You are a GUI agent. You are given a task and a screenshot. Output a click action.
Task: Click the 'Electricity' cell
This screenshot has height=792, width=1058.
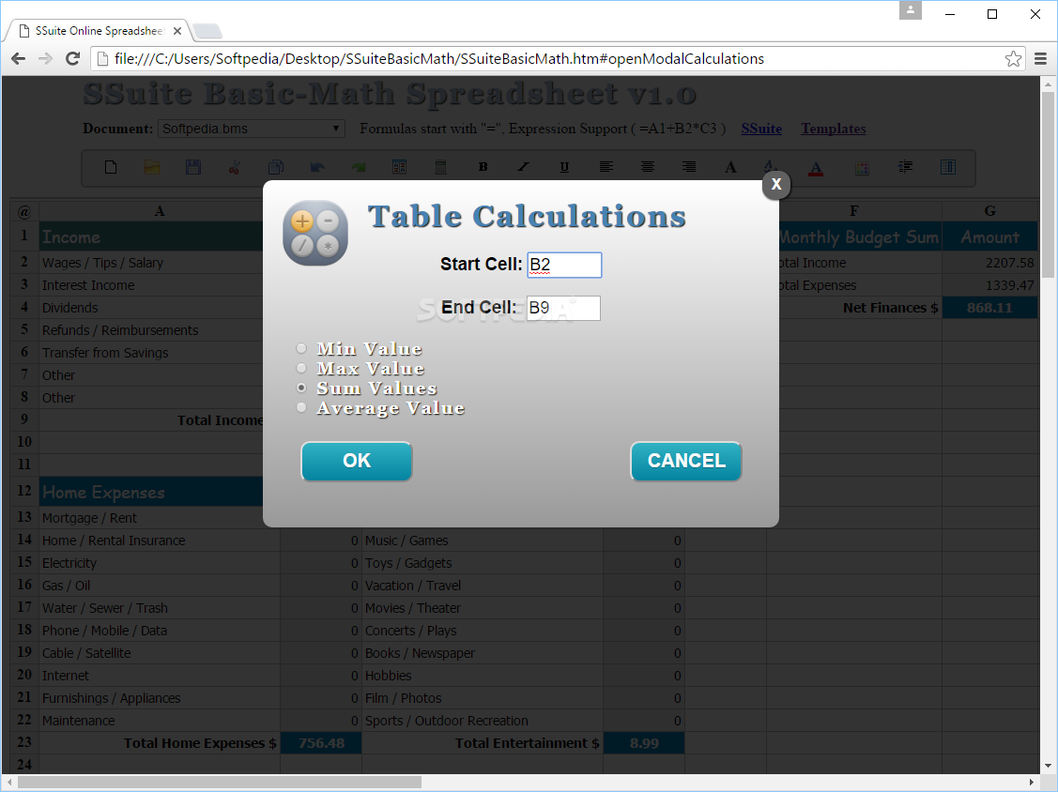(160, 563)
